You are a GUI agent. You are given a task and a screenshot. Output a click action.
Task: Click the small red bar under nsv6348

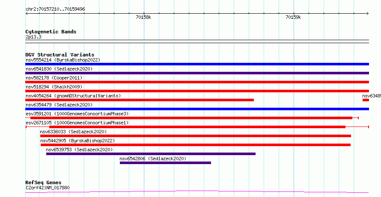(x=366, y=100)
